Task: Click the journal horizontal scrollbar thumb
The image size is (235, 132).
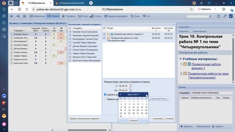Action: 87,130
